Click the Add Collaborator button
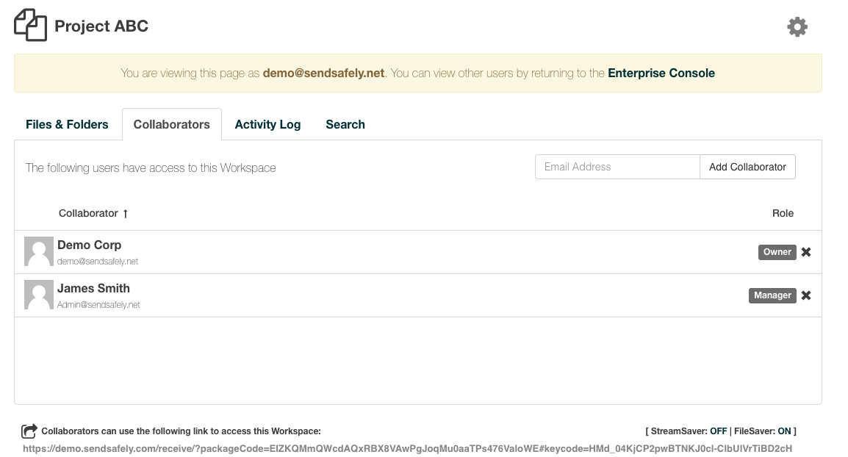 point(747,167)
